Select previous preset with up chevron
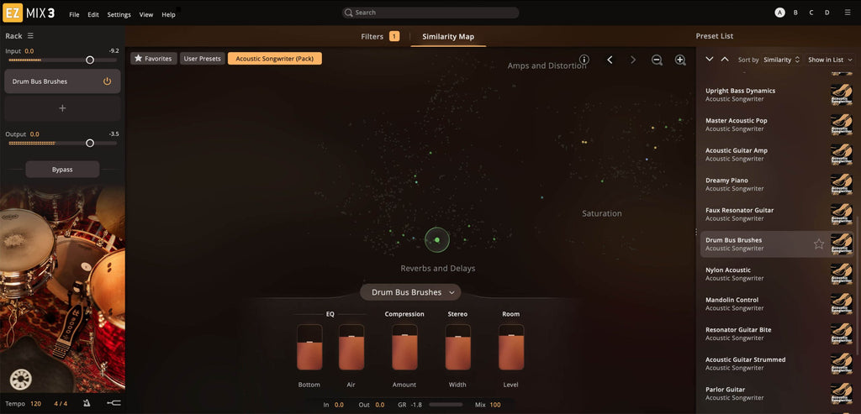The image size is (861, 414). coord(725,60)
